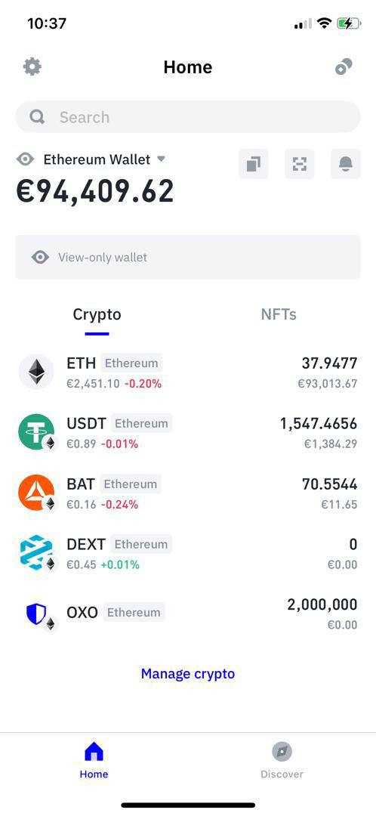The image size is (376, 816).
Task: Expand the Ethereum Wallet dropdown arrow
Action: pos(162,159)
